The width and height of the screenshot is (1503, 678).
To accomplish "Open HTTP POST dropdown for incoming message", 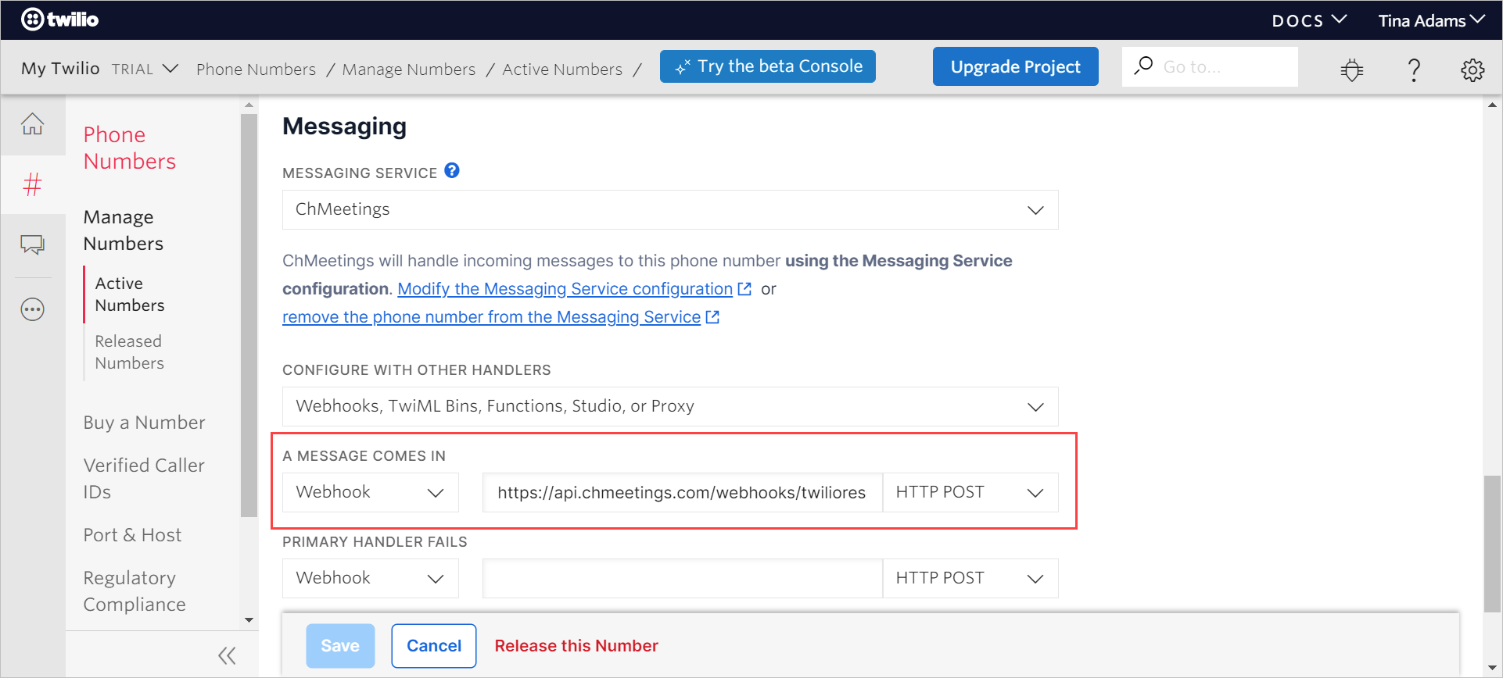I will point(970,492).
